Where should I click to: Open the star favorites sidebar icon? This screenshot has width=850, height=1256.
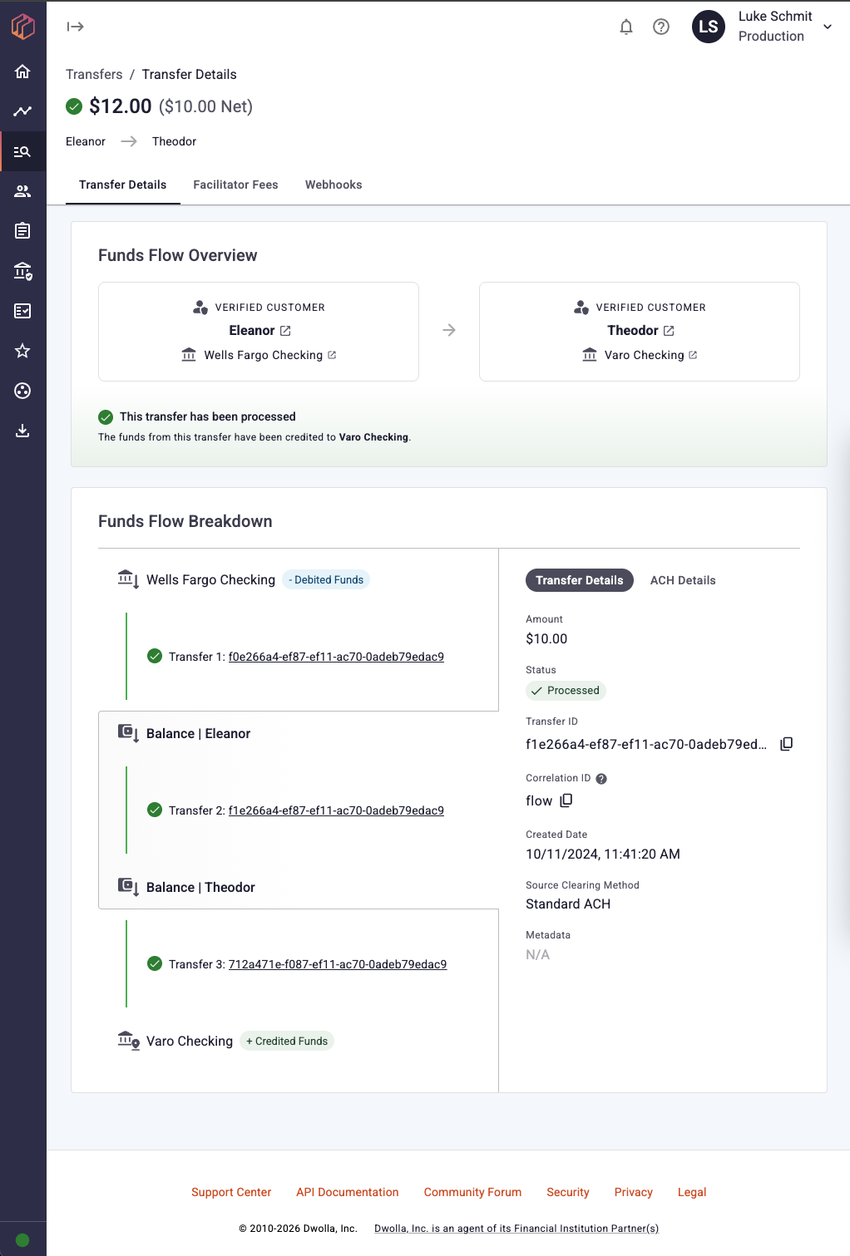click(22, 351)
